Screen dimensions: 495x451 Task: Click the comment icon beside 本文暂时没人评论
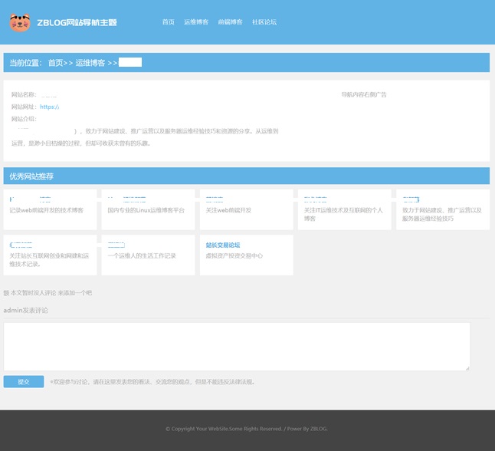pyautogui.click(x=7, y=293)
